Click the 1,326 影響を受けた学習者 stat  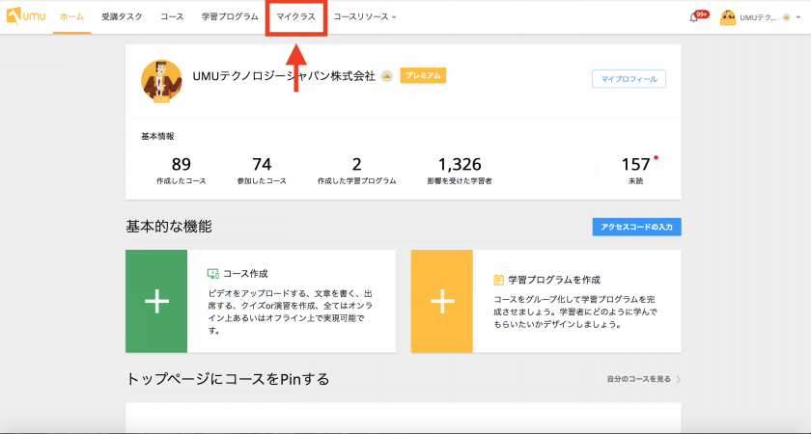coord(460,171)
